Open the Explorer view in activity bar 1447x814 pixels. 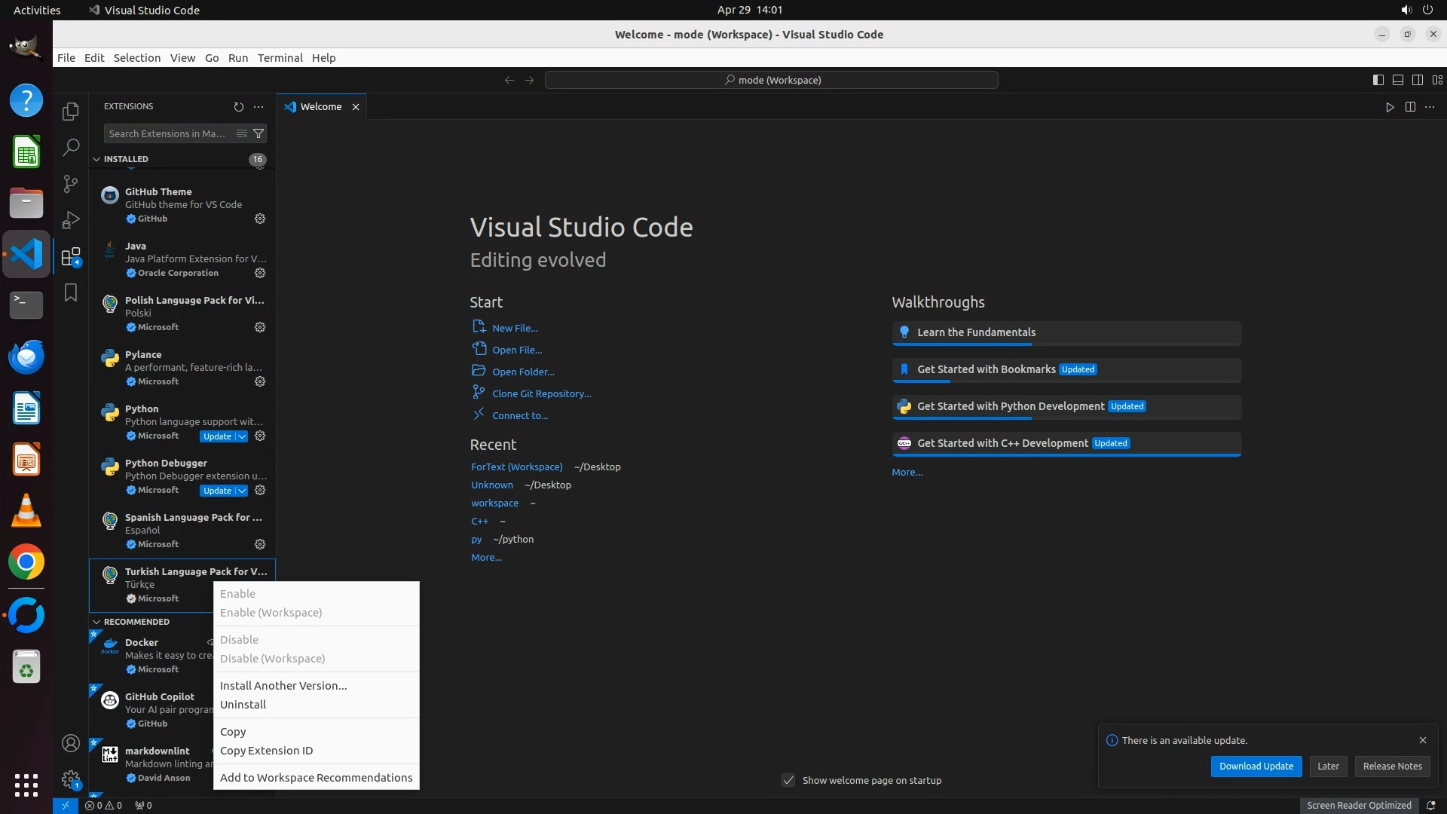(x=71, y=112)
